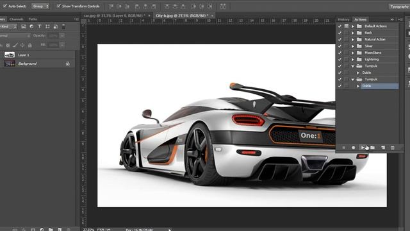Delete action with trash icon
This screenshot has height=231, width=410.
[x=393, y=148]
